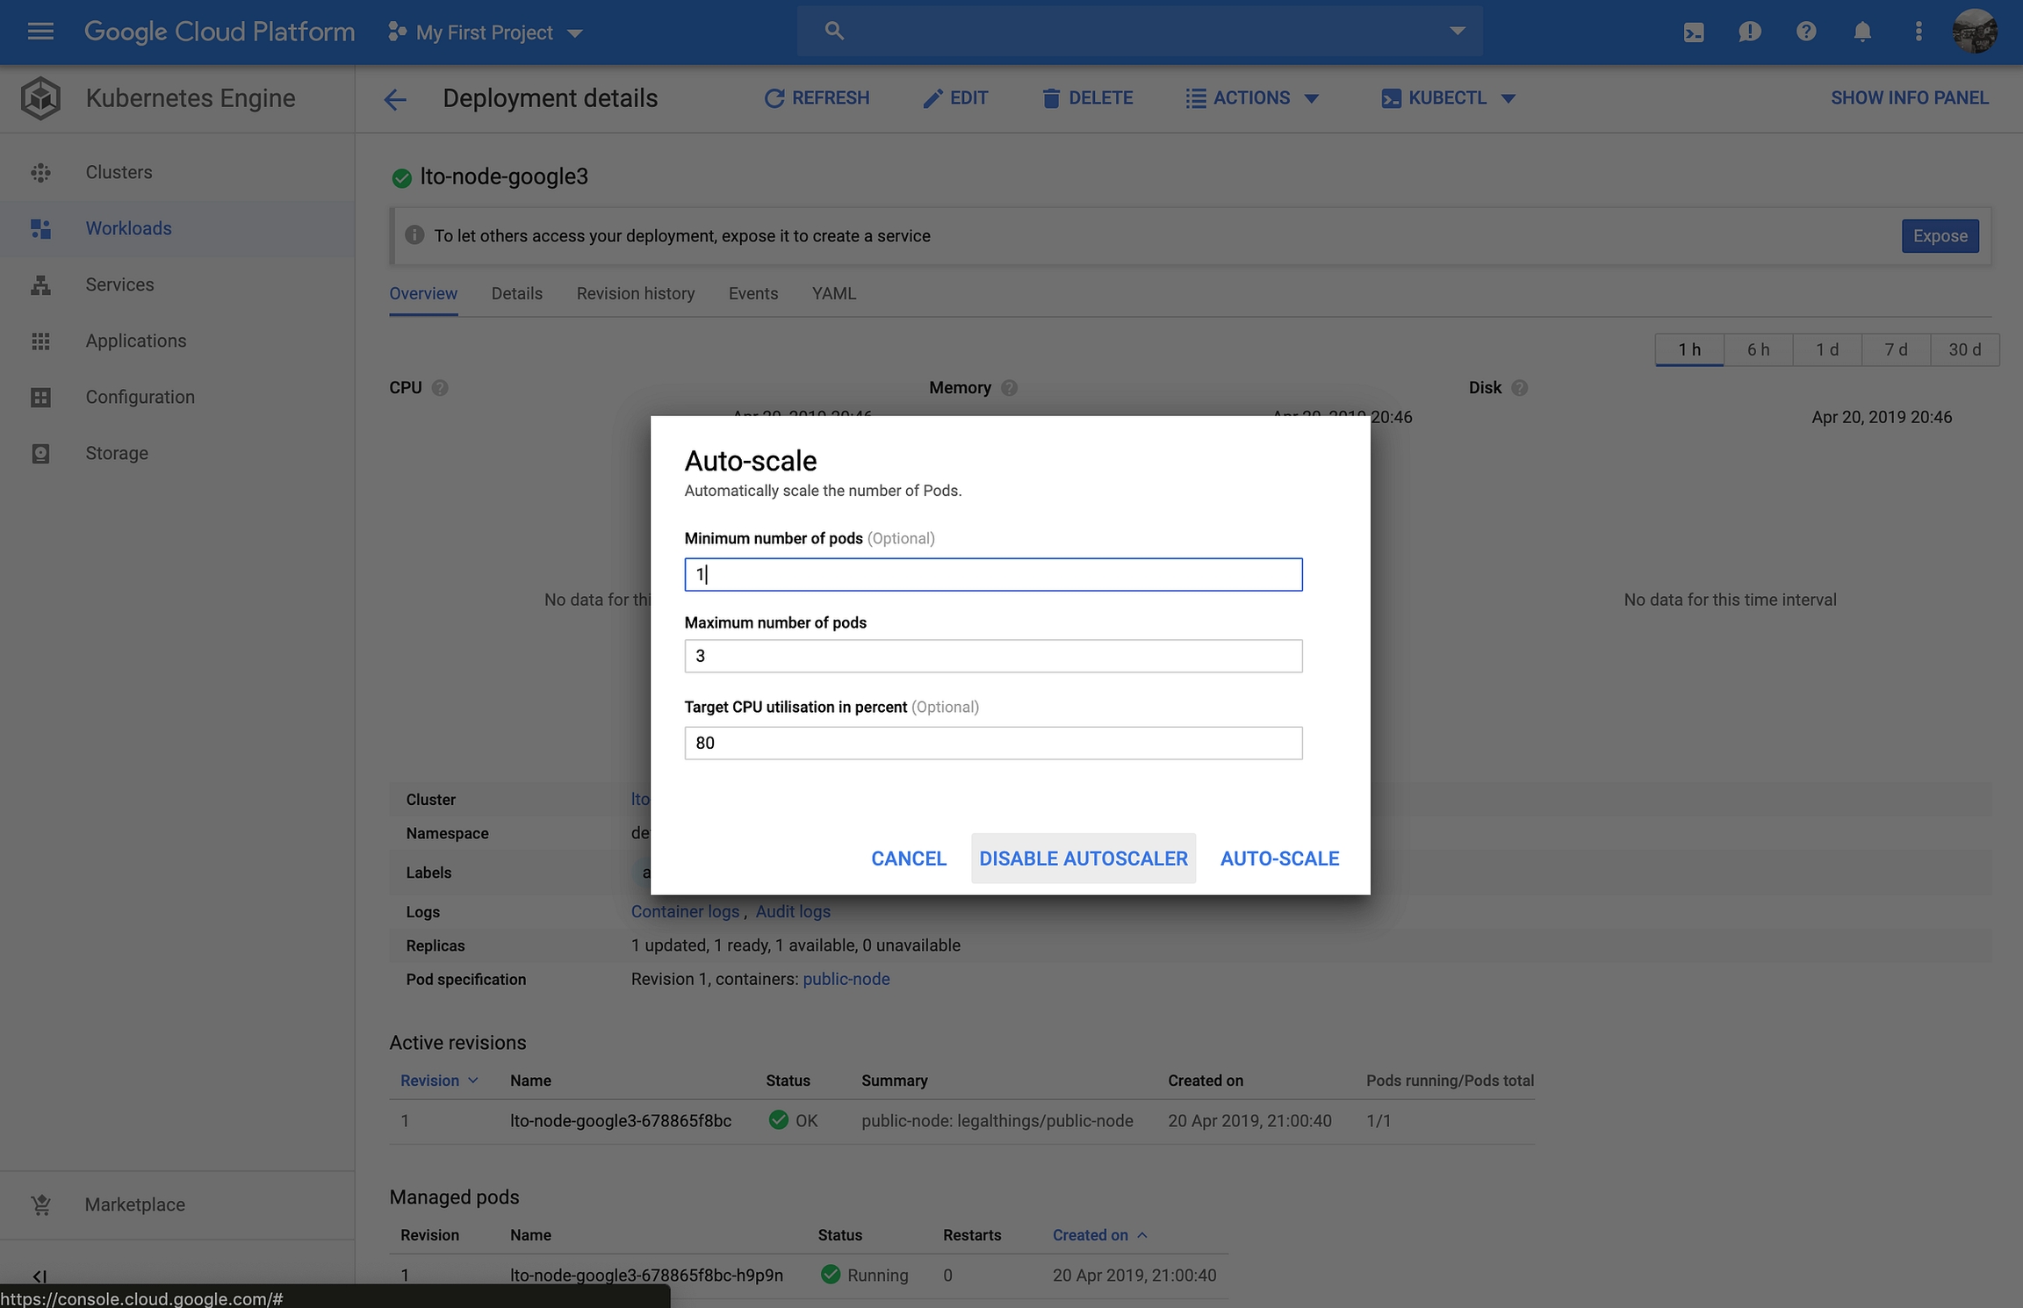Viewport: 2023px width, 1308px height.
Task: Select the 1 h time range
Action: pos(1689,350)
